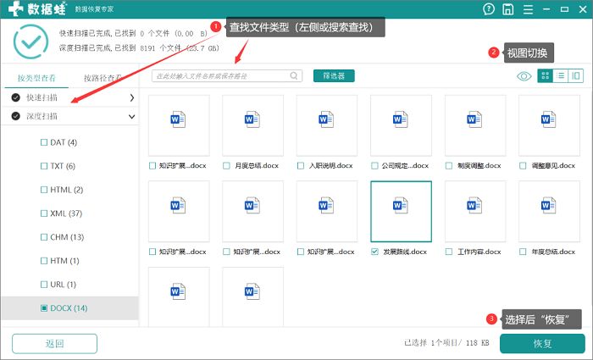593x360 pixels.
Task: Click the 数据蛙 app logo
Action: click(36, 8)
